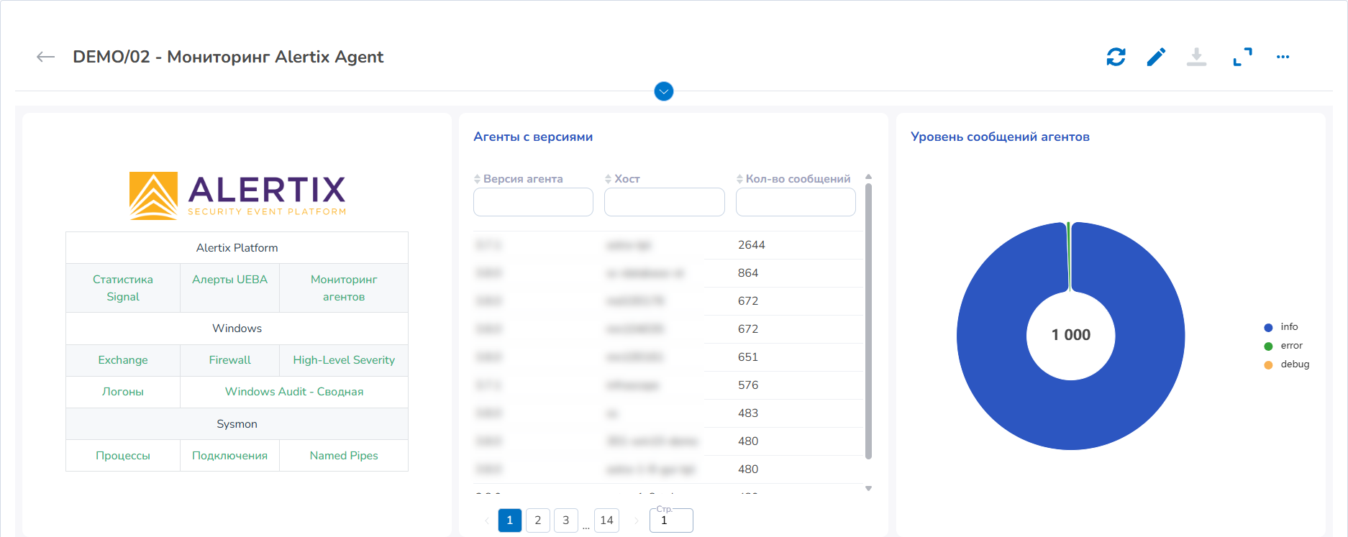This screenshot has height=537, width=1348.
Task: Toggle info series in legend
Action: tap(1281, 327)
